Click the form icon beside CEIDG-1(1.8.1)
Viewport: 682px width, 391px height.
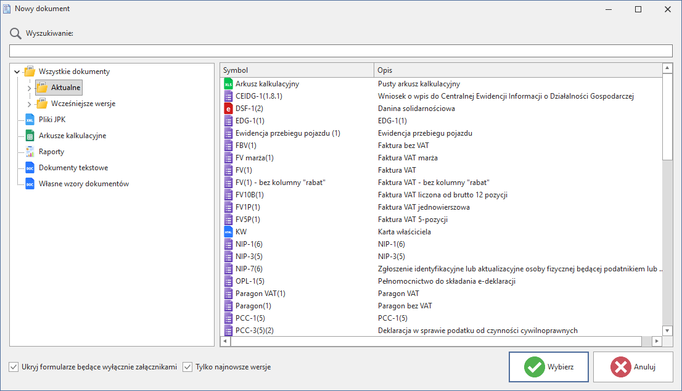coord(228,96)
